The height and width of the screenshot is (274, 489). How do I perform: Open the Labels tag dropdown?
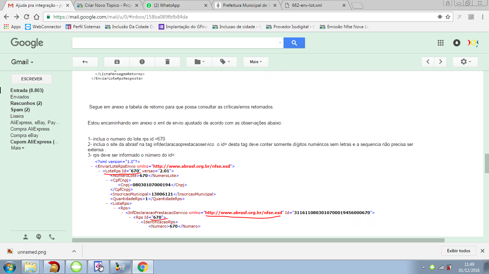point(225,62)
